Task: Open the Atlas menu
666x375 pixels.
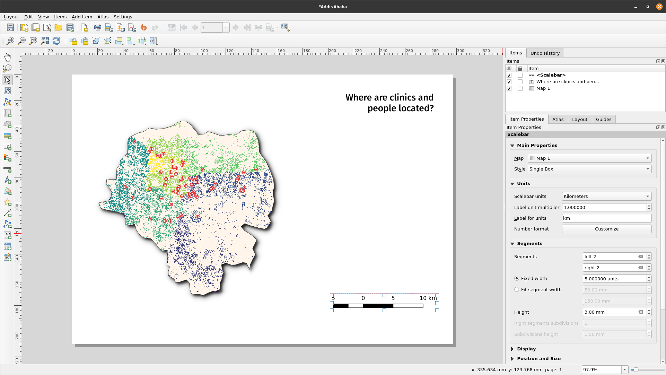Action: [103, 17]
